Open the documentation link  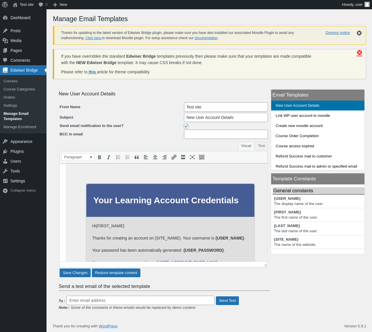206,38
